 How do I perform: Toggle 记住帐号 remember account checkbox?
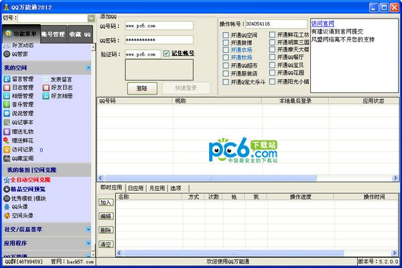click(x=166, y=54)
